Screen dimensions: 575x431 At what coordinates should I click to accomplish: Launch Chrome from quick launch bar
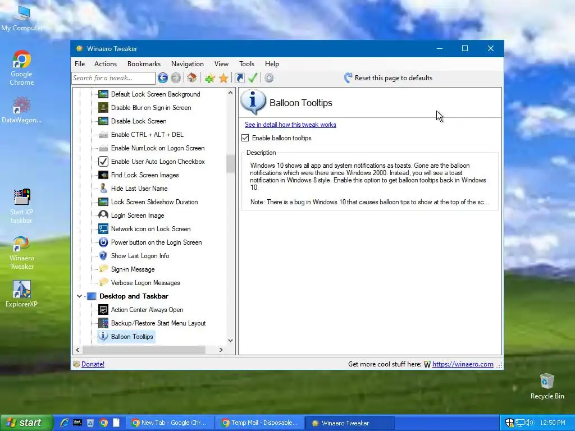104,423
